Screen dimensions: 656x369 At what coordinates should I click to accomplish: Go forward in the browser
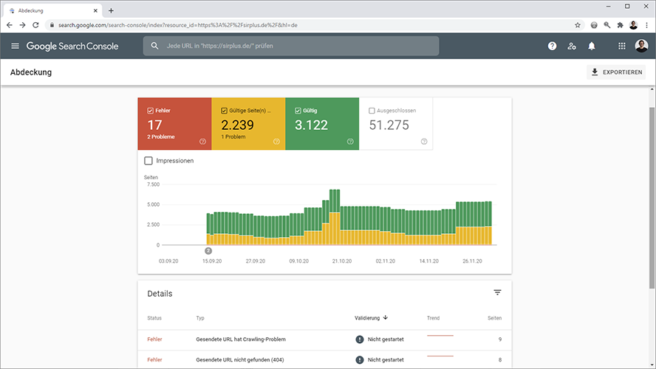click(x=23, y=25)
